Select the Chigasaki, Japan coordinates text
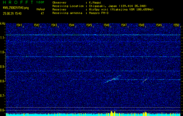This screenshot has height=116, width=183. click(117, 6)
